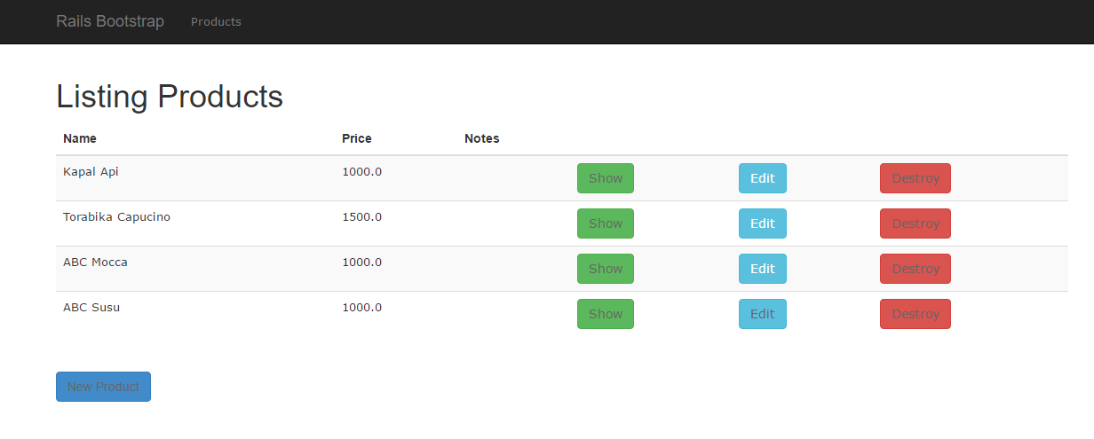This screenshot has height=439, width=1094.
Task: Open Show for ABC Mocca
Action: click(x=605, y=269)
